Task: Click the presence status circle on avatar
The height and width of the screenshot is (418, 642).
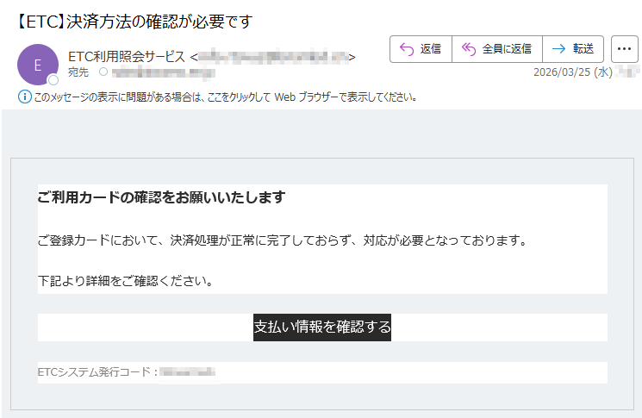Action: (53, 79)
